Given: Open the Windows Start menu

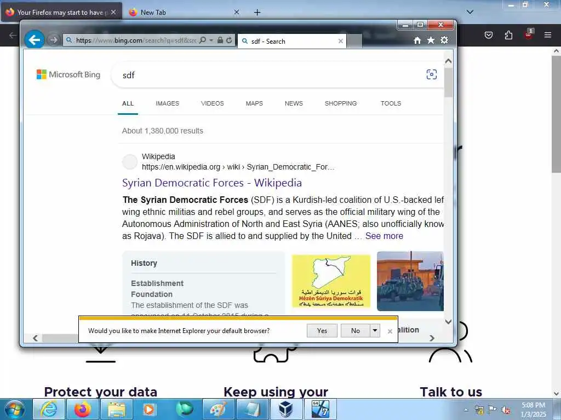Looking at the screenshot, I should (x=14, y=410).
